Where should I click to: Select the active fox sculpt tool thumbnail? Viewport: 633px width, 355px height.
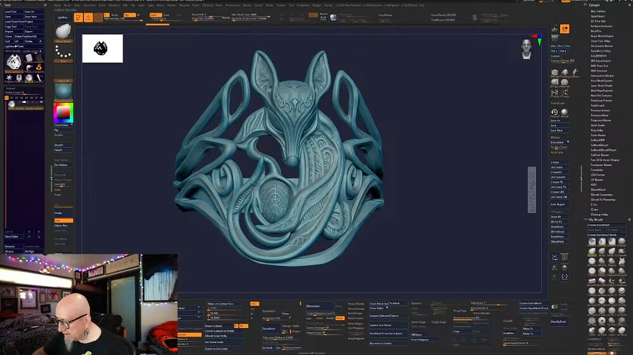click(x=14, y=64)
